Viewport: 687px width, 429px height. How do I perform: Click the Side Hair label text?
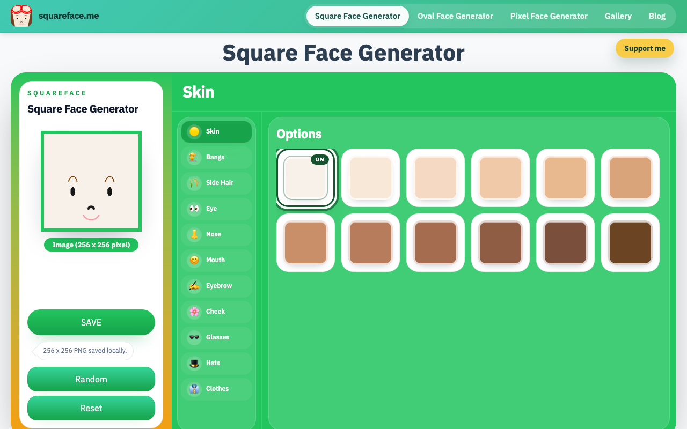click(220, 183)
